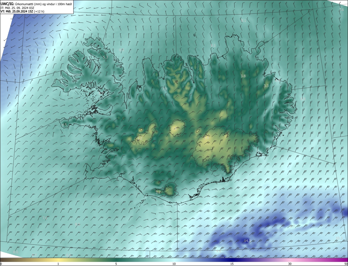Viewport: 348px width, 266px height.
Task: Click the title text "Úrkomumætti (mm) og vindur í 100m hæð"
Action: point(43,4)
